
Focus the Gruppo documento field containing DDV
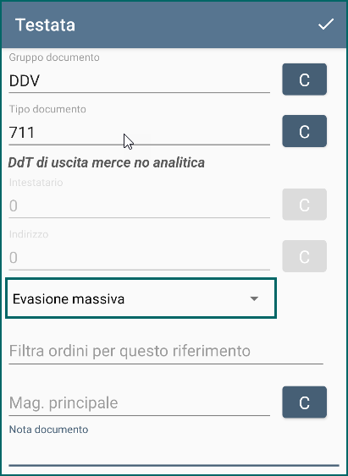139,81
